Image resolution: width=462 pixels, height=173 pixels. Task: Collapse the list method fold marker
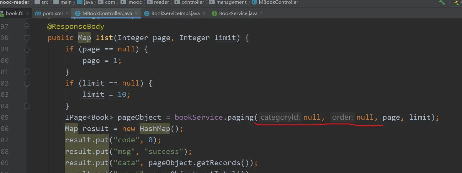(x=27, y=38)
